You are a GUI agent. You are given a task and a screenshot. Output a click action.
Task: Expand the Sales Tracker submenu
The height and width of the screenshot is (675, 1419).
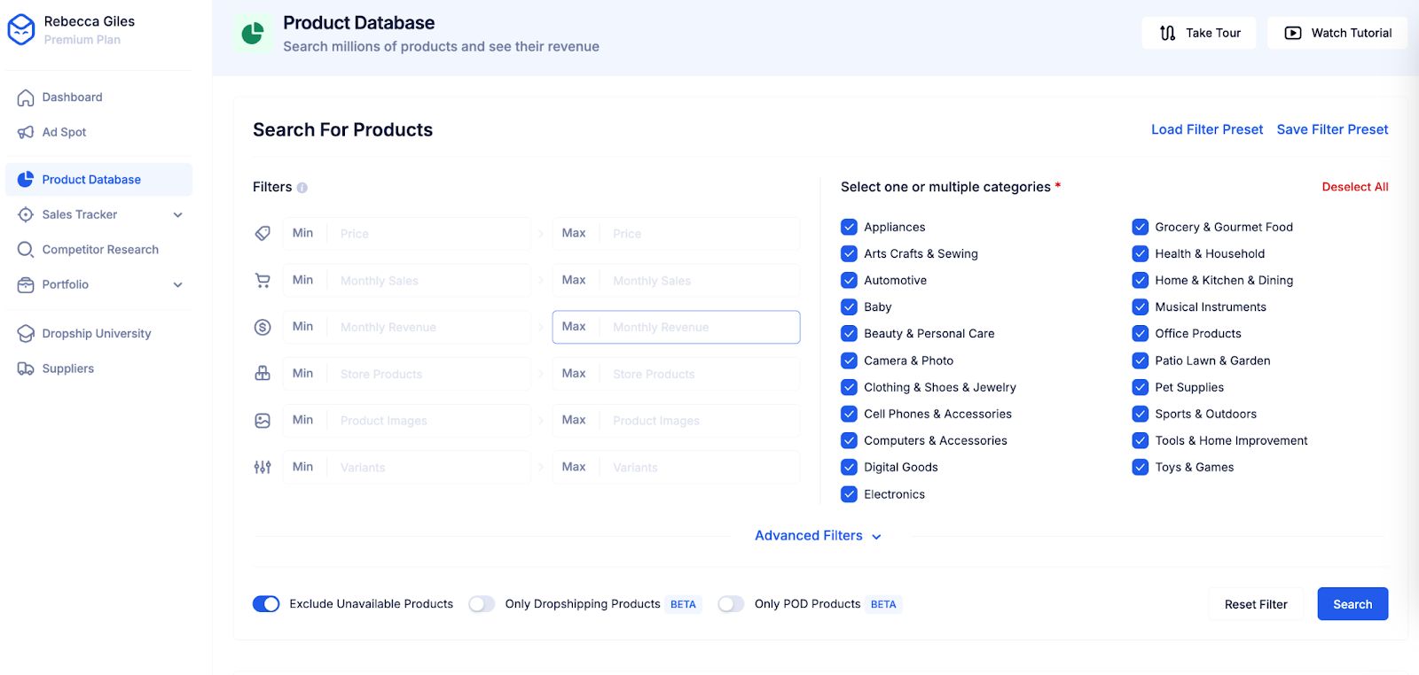point(177,214)
